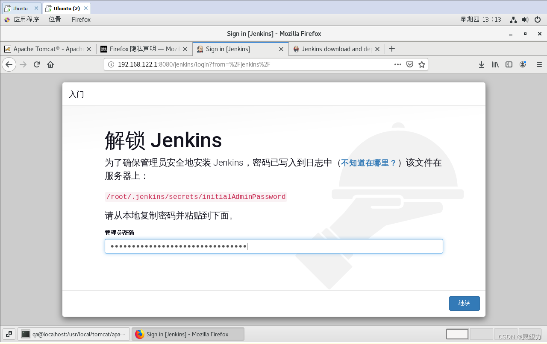Focus the 管理员密码 password field
Image resolution: width=547 pixels, height=344 pixels.
(273, 246)
